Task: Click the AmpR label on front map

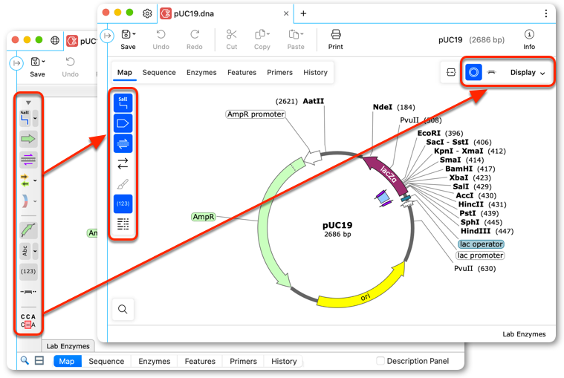Action: (203, 217)
